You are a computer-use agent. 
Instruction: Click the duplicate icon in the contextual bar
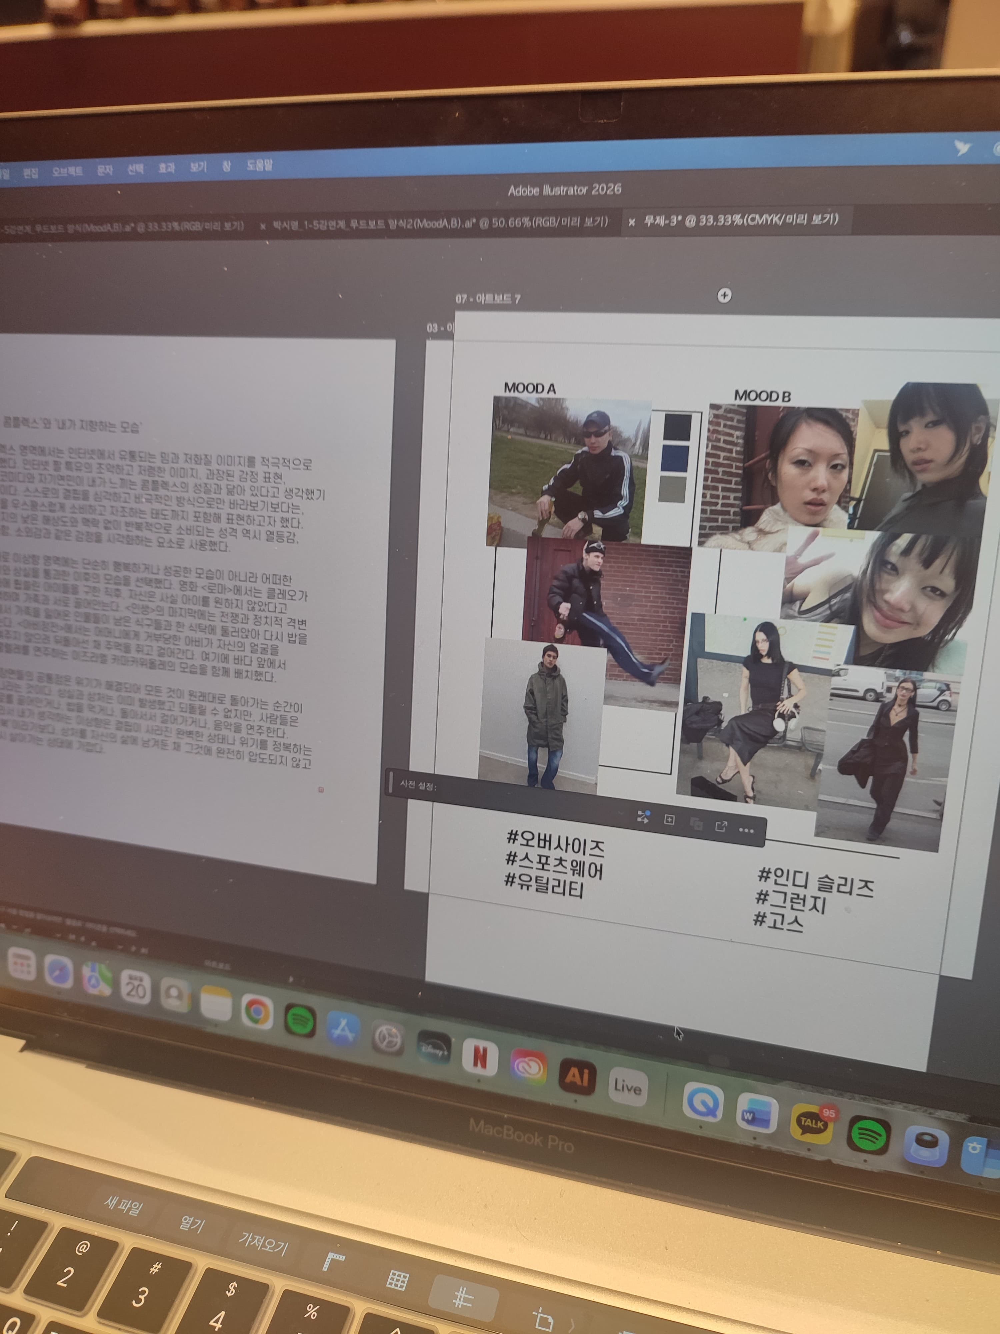coord(696,823)
